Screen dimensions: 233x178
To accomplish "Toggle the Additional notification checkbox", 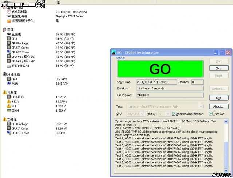I will [x=173, y=114].
